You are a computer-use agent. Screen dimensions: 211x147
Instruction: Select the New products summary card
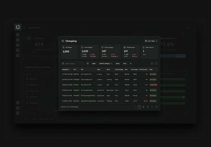(x=150, y=52)
